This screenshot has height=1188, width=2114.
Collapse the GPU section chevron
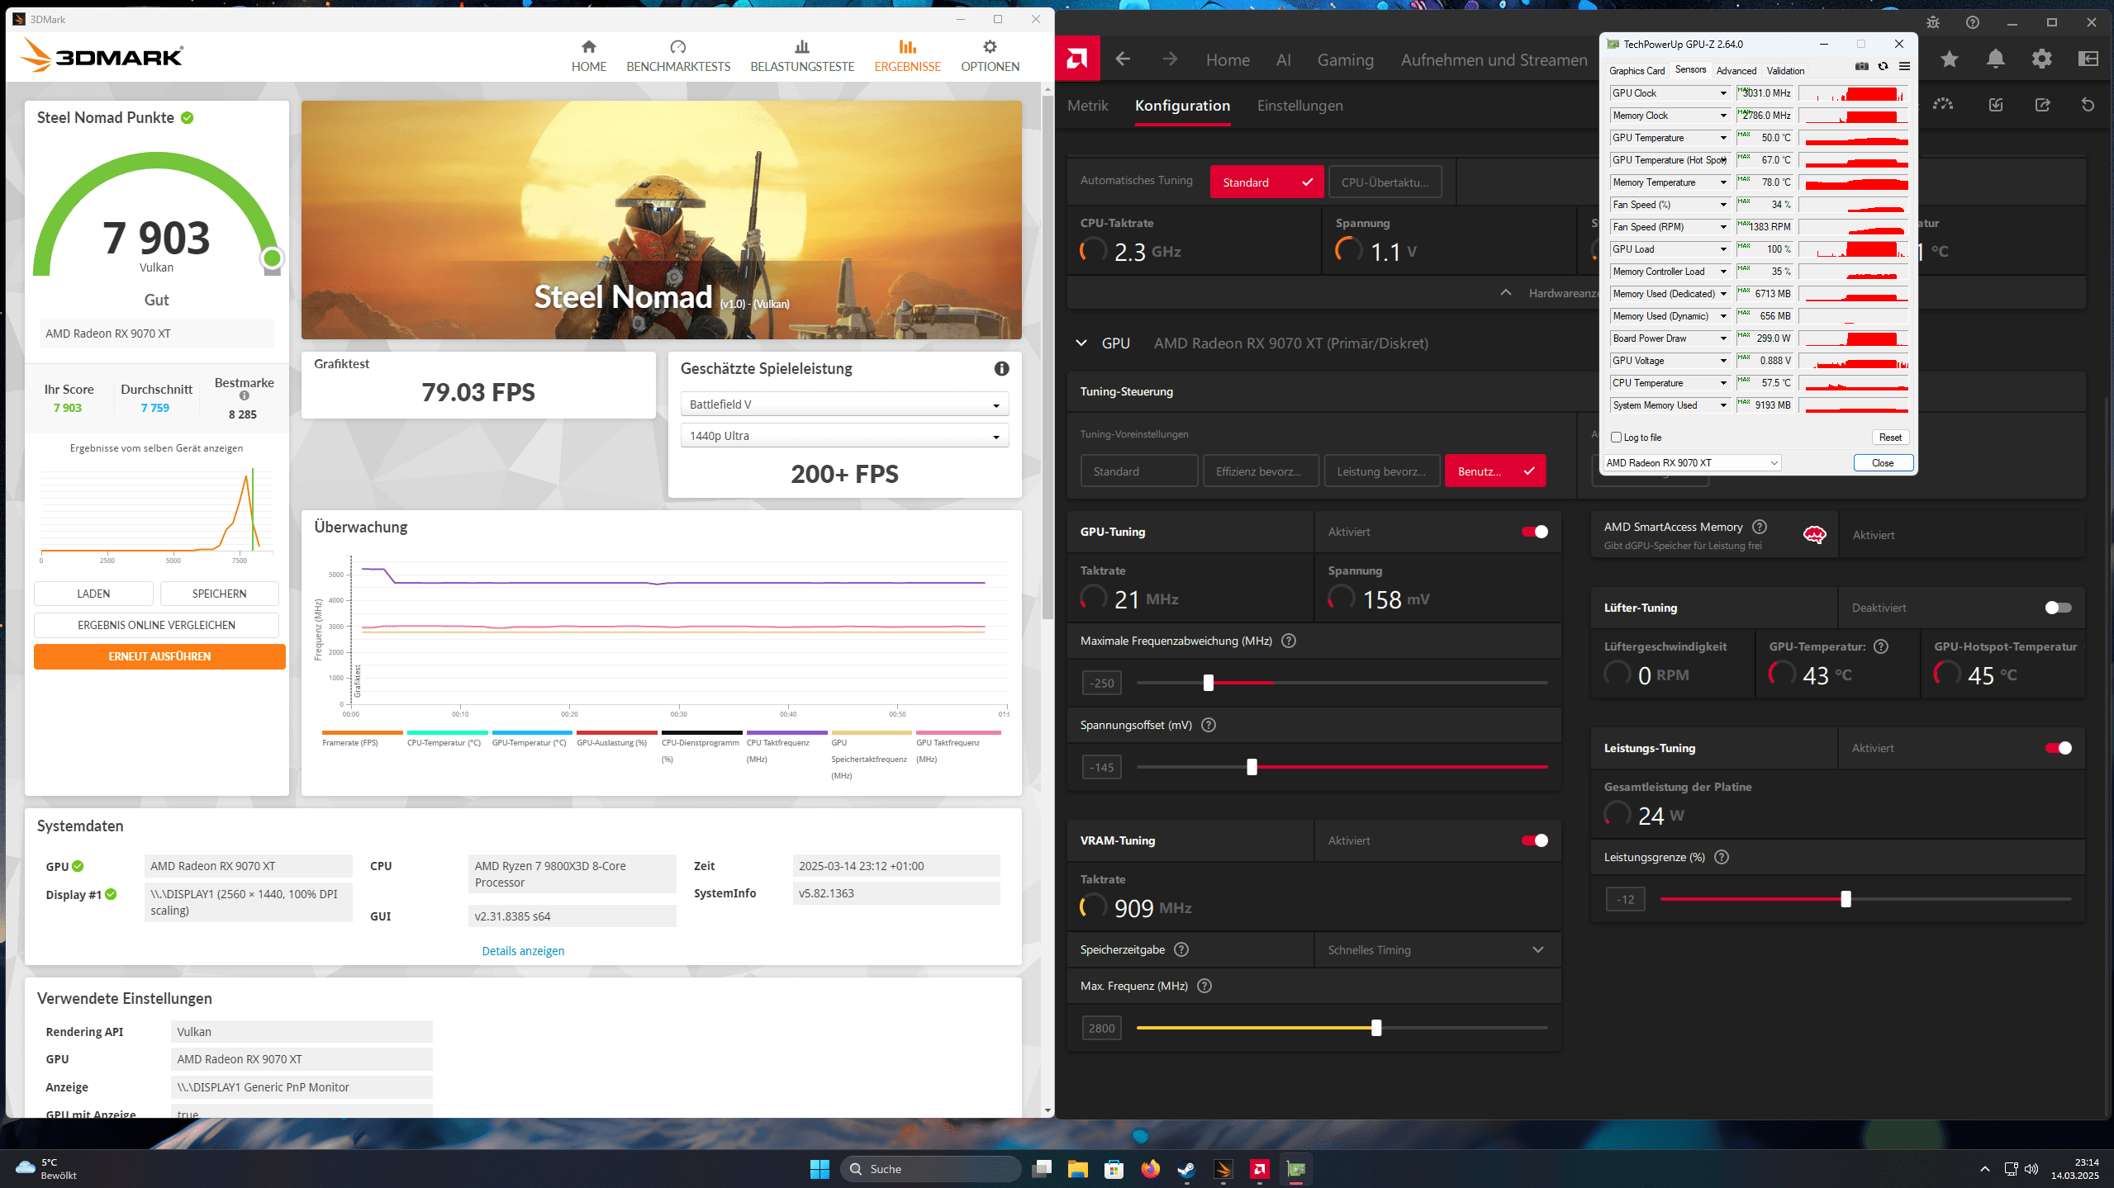coord(1081,343)
